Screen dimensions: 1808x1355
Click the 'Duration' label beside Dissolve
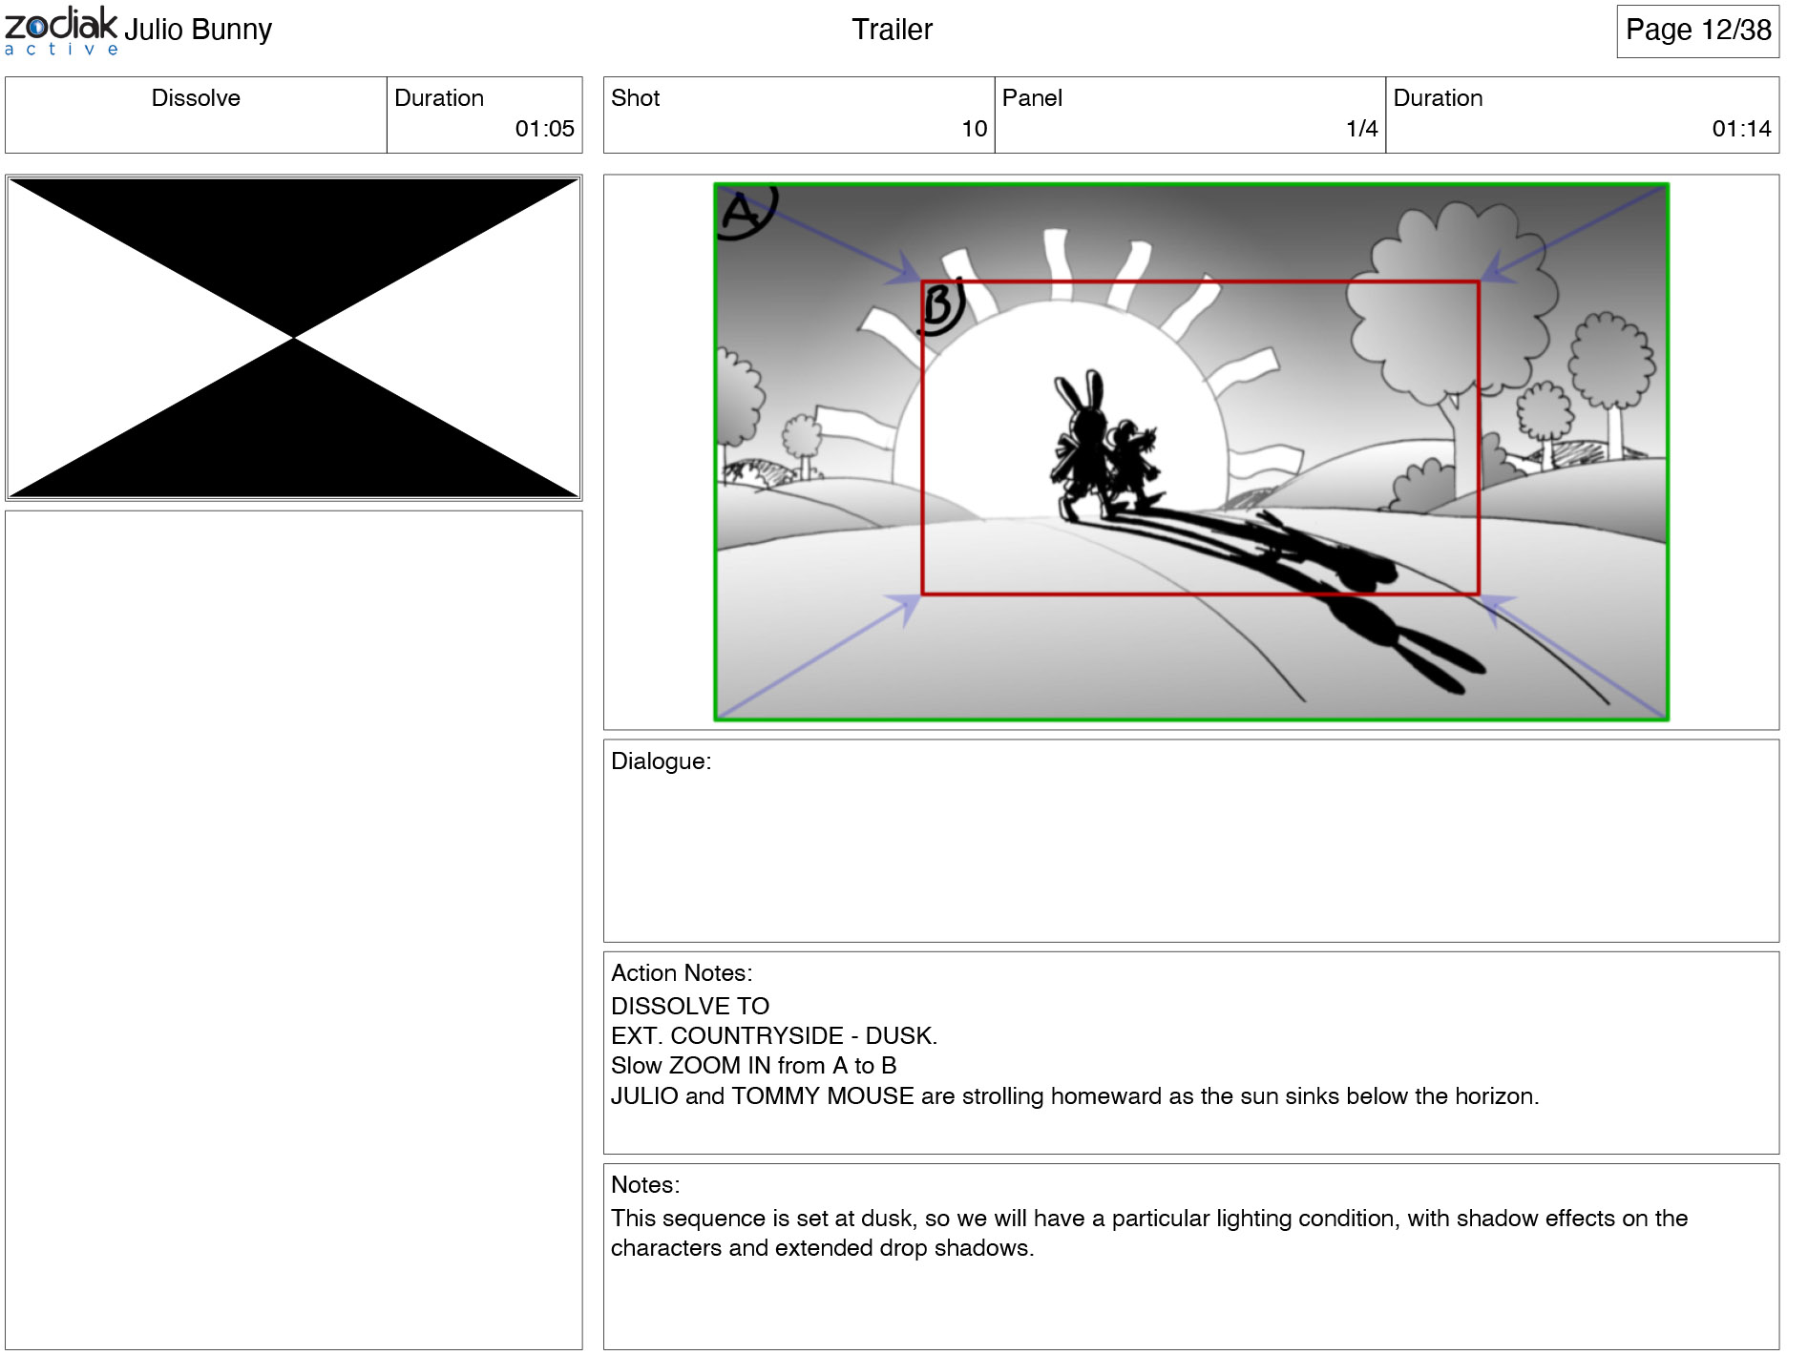439,98
